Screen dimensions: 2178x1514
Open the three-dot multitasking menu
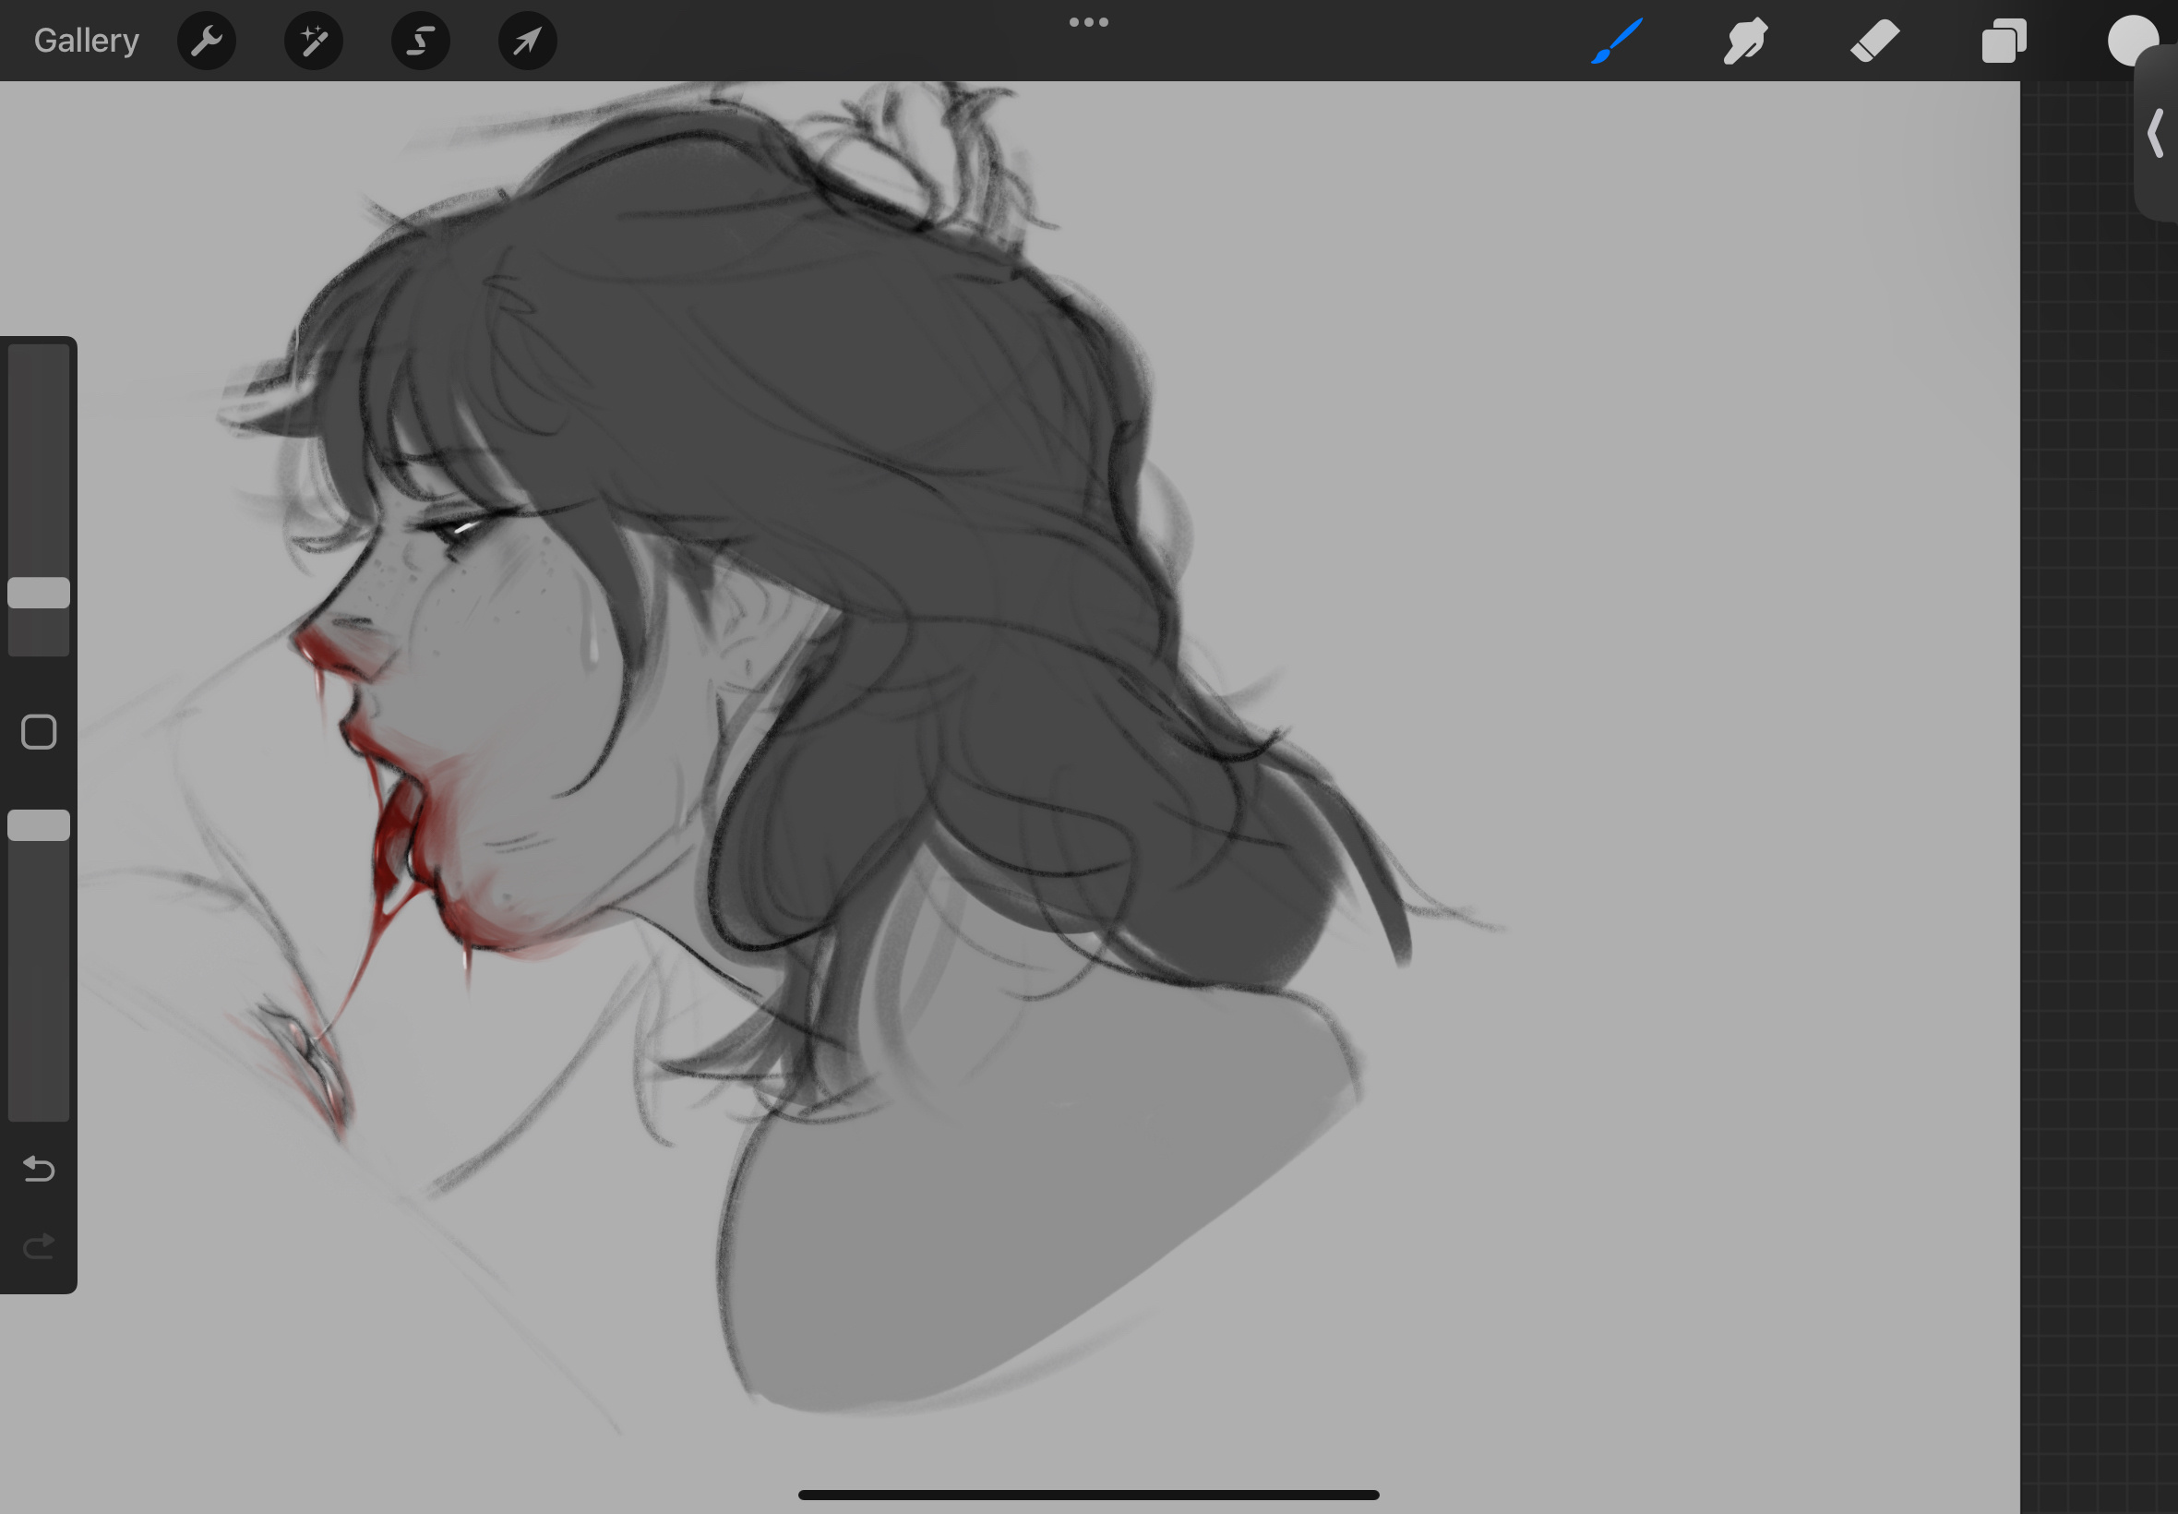click(x=1088, y=22)
